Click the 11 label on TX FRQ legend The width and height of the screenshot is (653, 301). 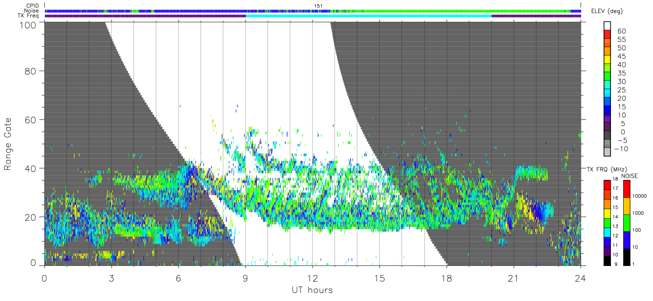click(x=616, y=245)
